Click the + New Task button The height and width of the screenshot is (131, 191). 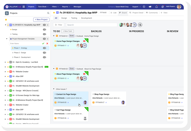[x=68, y=31]
